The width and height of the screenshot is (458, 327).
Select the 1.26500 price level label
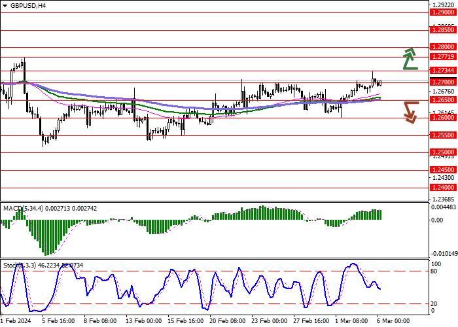[x=443, y=100]
